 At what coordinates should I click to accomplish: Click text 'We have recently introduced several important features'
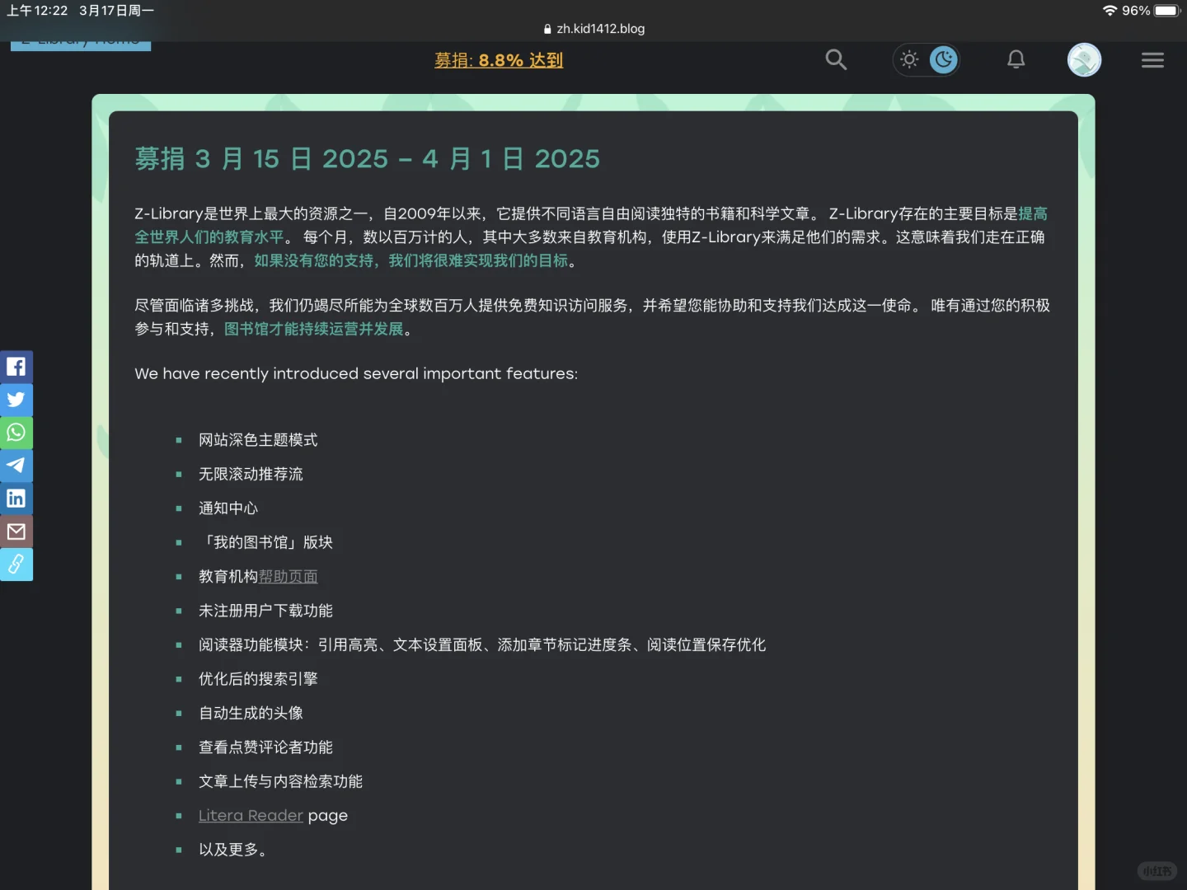point(356,373)
